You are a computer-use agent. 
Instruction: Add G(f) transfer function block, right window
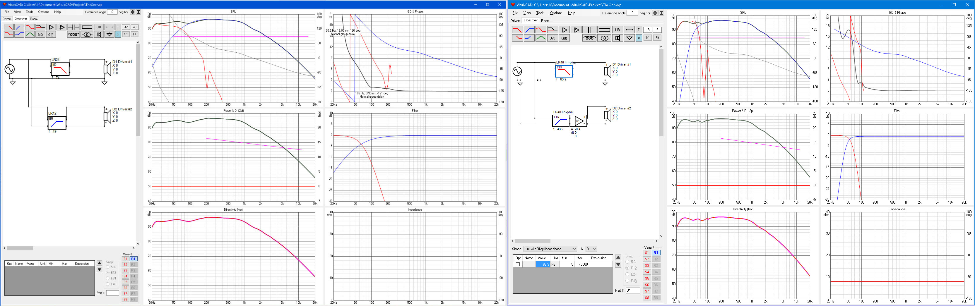click(565, 38)
